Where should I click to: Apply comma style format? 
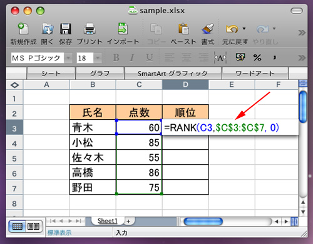click(274, 57)
